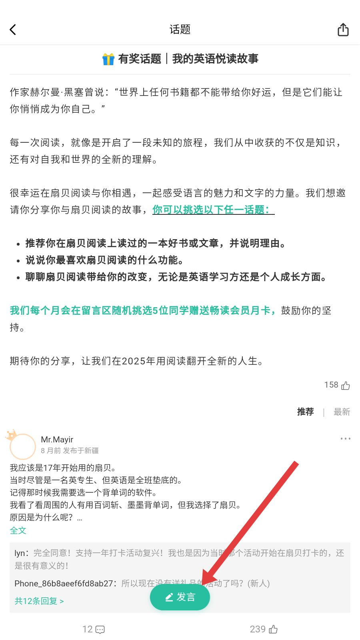Tap the back arrow icon
360x640 pixels.
13,30
